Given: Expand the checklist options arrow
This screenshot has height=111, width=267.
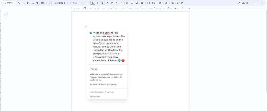Looking at the screenshot, I should coord(156,3).
